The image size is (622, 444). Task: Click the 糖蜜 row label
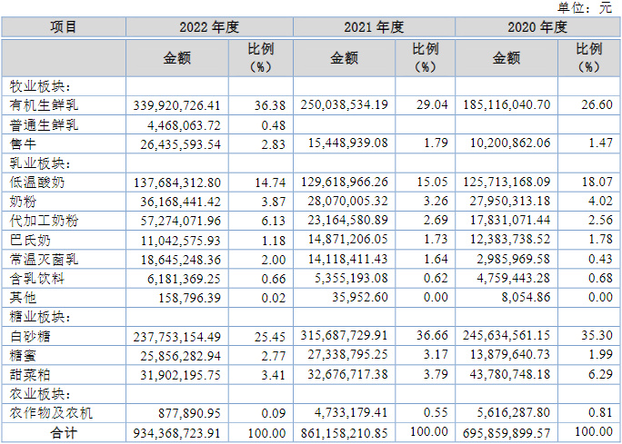pos(23,355)
